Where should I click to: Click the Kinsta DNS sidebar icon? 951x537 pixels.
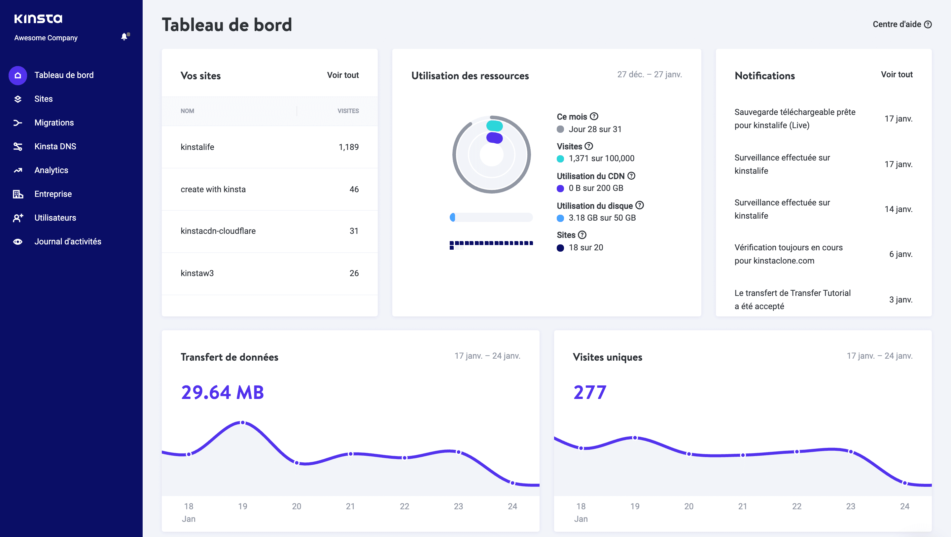(x=18, y=146)
